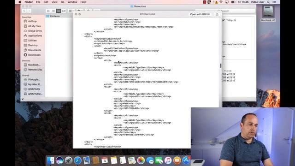Image resolution: width=295 pixels, height=166 pixels.
Task: Open Mail stamp icon in Dock
Action: pos(87,160)
